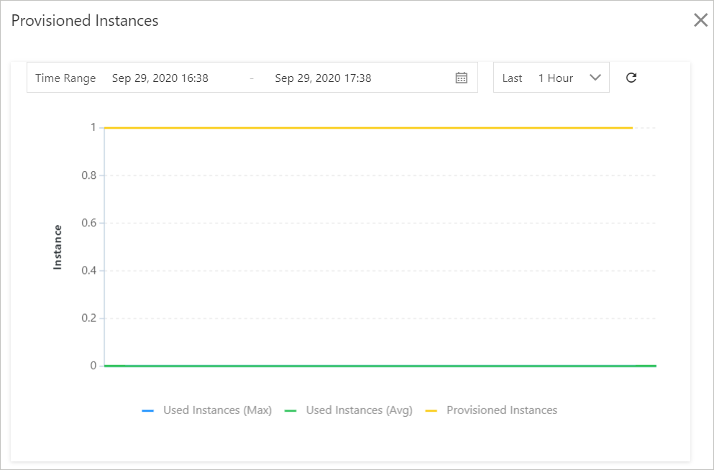Screen dimensions: 714x470
Task: Refresh the chart data
Action: click(x=631, y=78)
